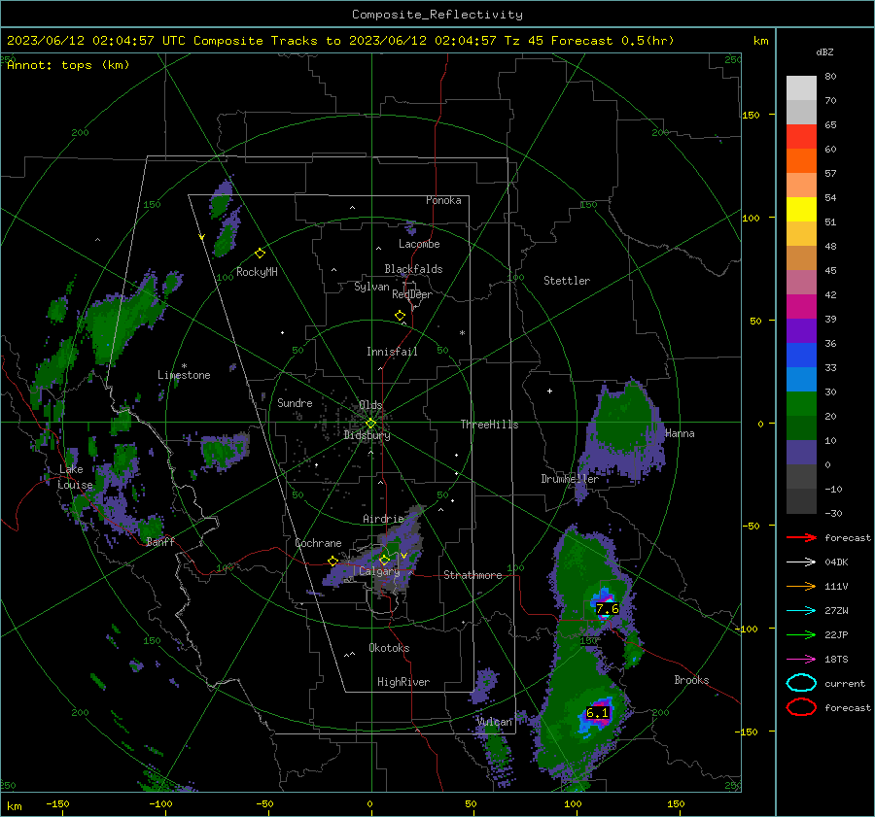Viewport: 875px width, 817px height.
Task: Click the dBZ legend heading
Action: coord(824,52)
